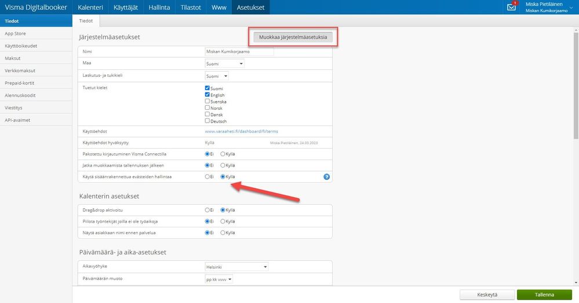Click the blue help question mark icon
Screen dimensions: 579x303
pyautogui.click(x=326, y=177)
